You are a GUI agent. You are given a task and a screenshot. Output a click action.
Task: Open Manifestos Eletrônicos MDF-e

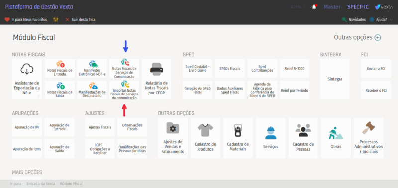click(x=92, y=68)
